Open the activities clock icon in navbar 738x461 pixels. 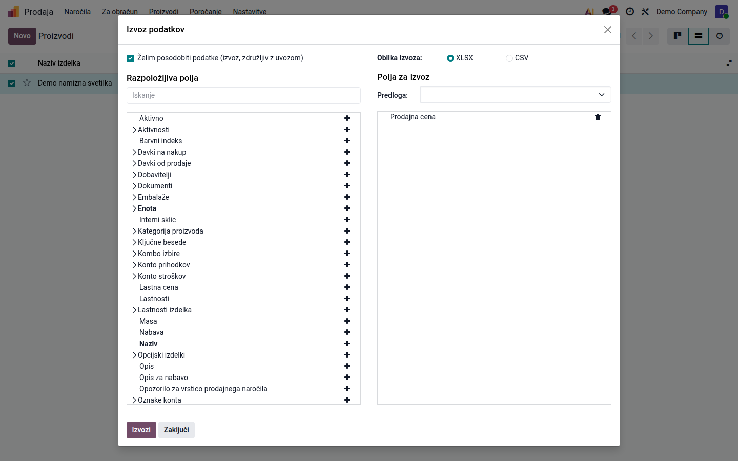[630, 11]
